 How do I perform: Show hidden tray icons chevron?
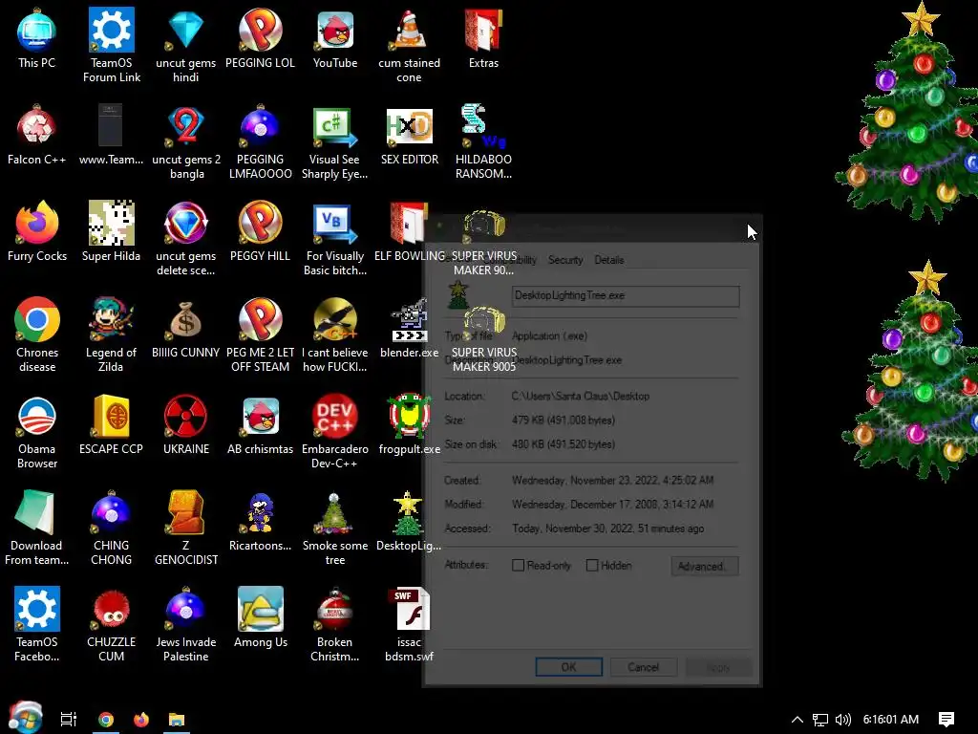pyautogui.click(x=797, y=720)
